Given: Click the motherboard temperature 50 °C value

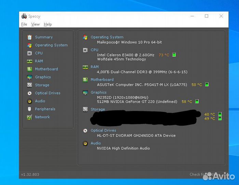Looking at the screenshot, I should 197,85.
